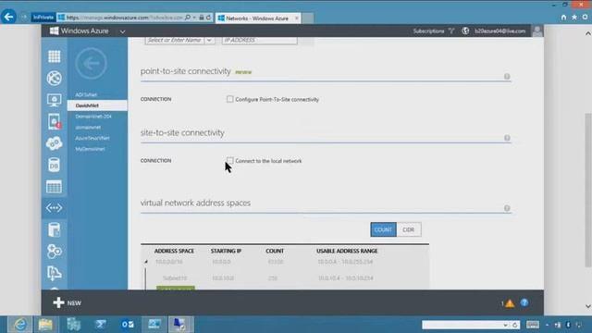Click the browser URL address field

click(125, 18)
